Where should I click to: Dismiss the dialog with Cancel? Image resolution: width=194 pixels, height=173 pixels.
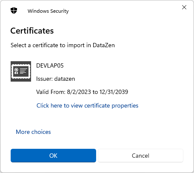140,156
